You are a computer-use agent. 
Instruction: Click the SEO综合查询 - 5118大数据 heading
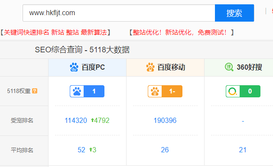(x=82, y=50)
